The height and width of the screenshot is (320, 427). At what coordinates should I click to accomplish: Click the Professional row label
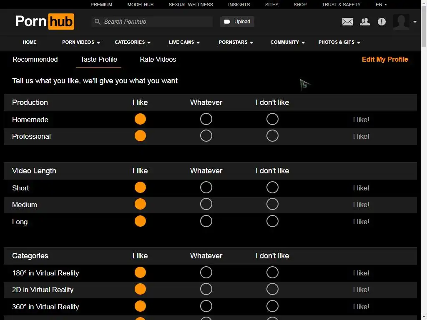point(31,136)
